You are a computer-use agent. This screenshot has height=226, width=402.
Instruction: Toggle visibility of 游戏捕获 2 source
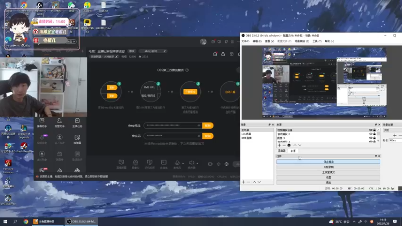pos(371,134)
